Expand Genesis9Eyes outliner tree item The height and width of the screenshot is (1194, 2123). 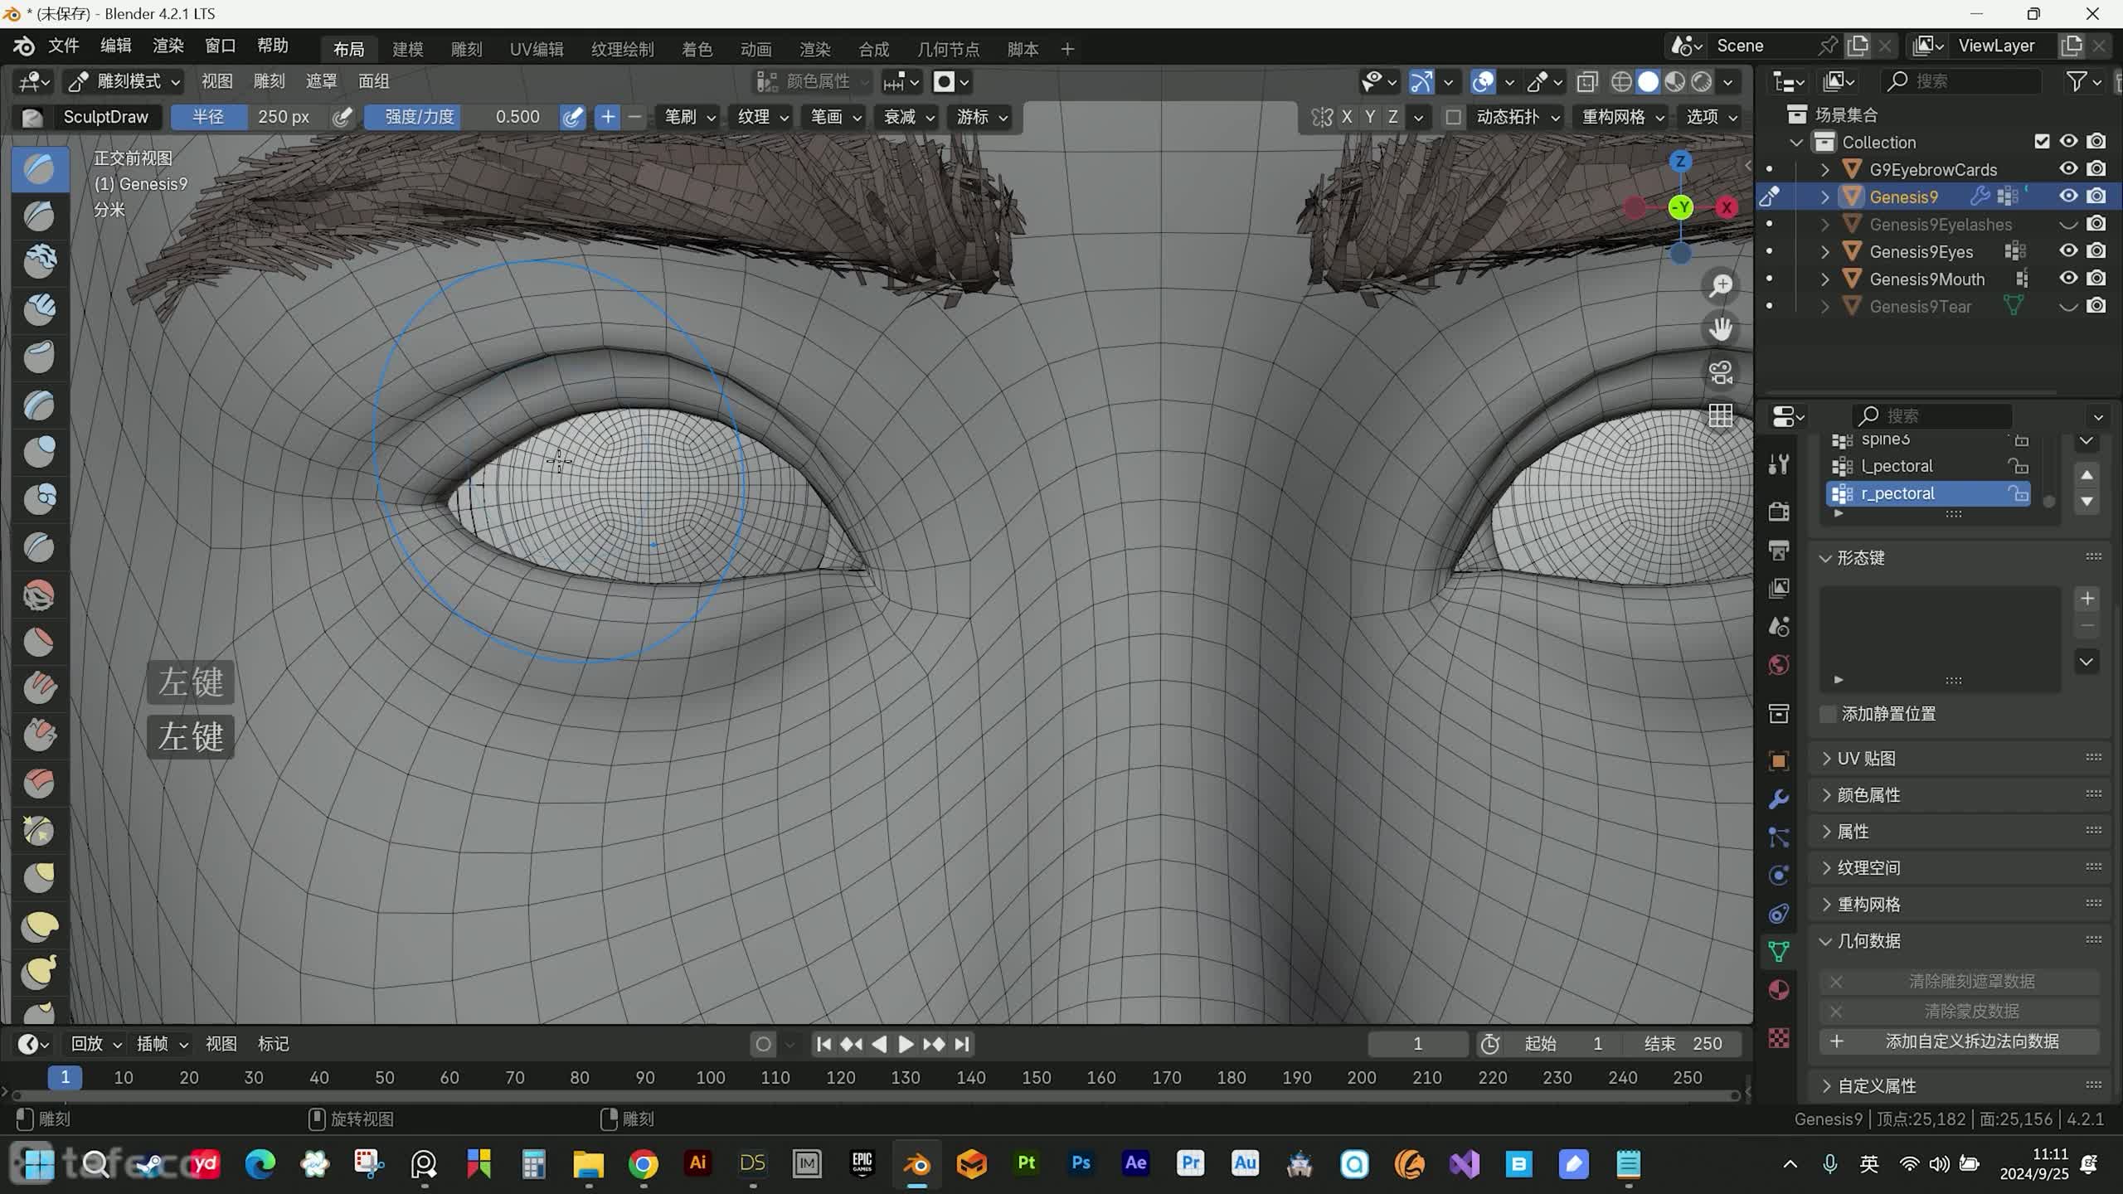tap(1825, 251)
